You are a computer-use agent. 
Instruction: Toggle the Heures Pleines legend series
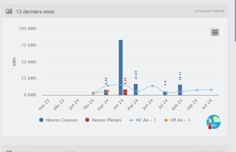pyautogui.click(x=103, y=120)
